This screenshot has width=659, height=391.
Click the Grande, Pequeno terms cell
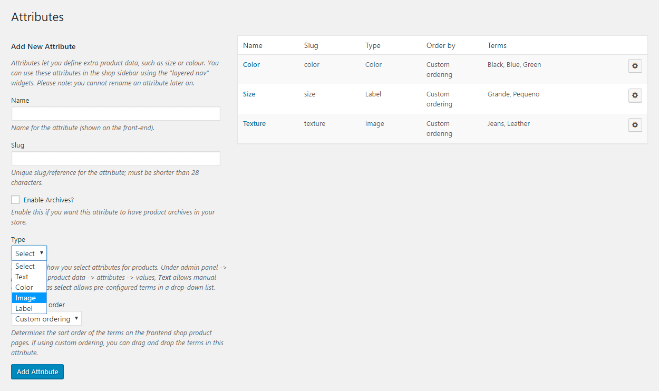click(x=513, y=94)
